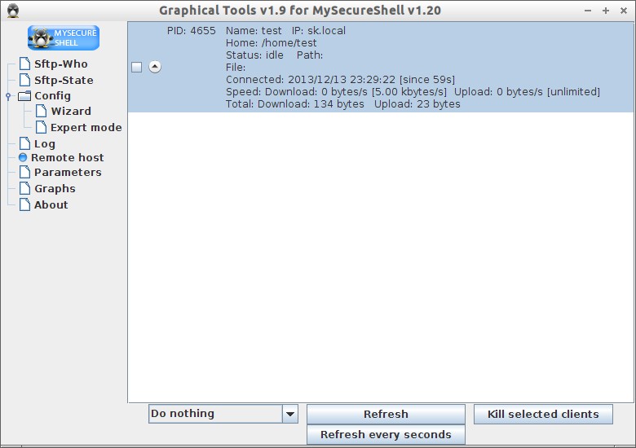The width and height of the screenshot is (636, 448).
Task: Open the Log tree item
Action: click(x=45, y=144)
